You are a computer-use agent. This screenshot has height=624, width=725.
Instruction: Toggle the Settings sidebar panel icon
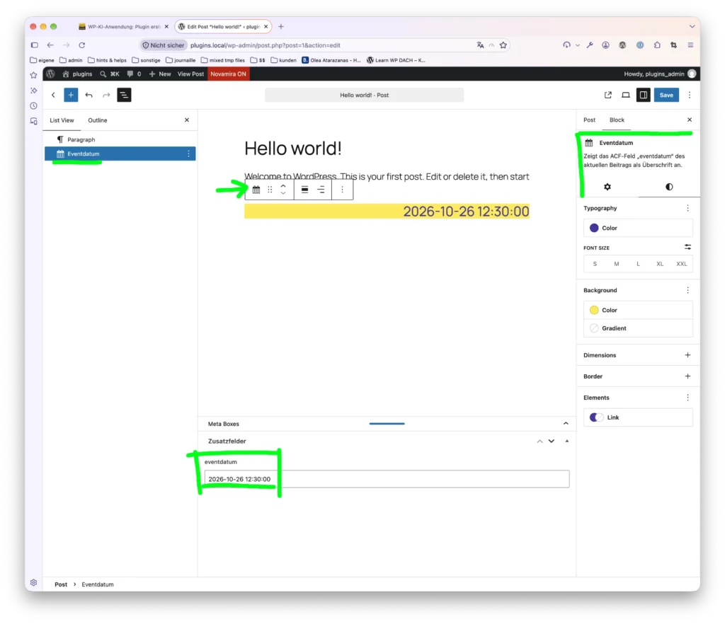(643, 95)
